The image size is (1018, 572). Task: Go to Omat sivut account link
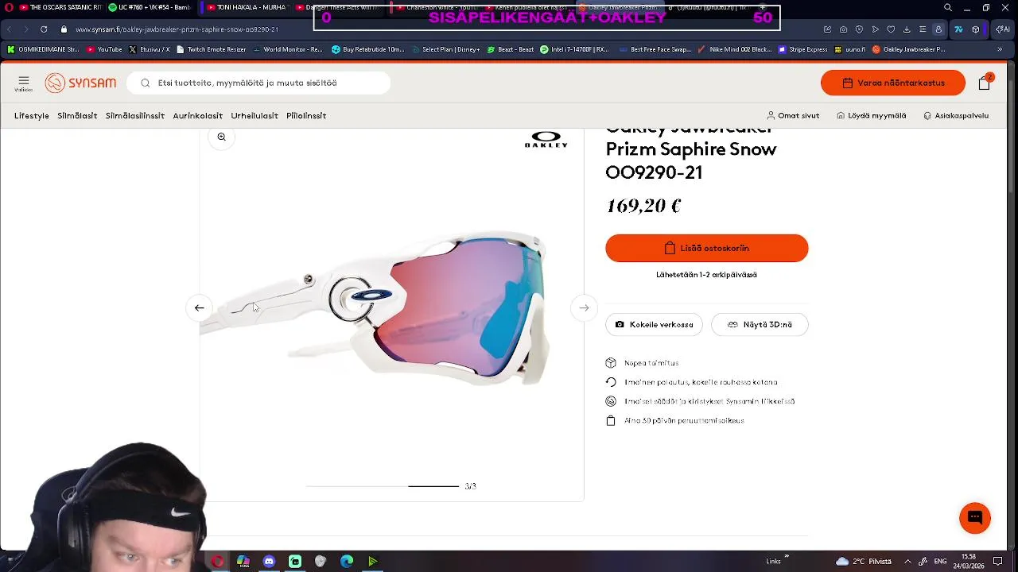click(x=793, y=115)
